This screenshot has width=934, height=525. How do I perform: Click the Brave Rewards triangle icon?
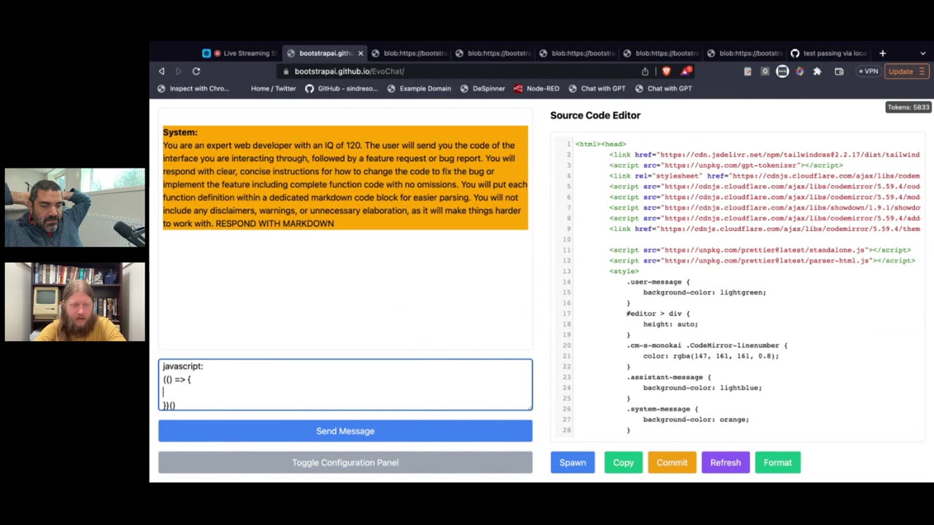(686, 71)
